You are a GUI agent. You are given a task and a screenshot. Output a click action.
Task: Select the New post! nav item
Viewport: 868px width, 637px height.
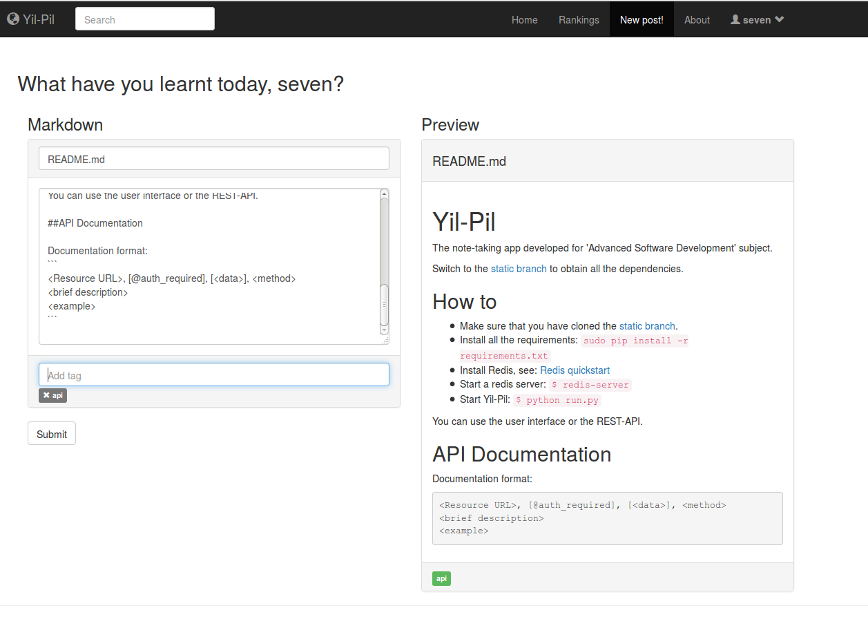642,20
